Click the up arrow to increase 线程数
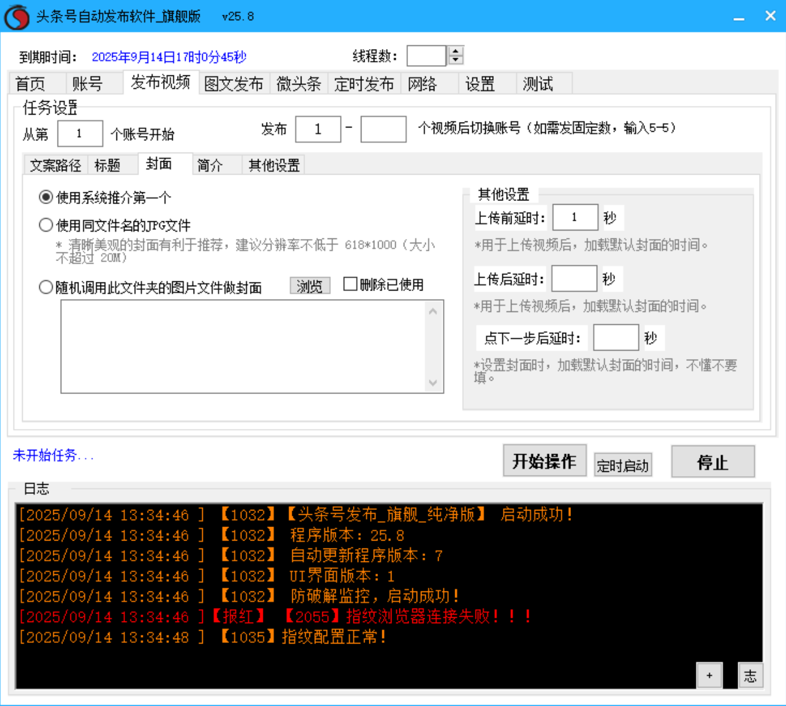This screenshot has height=706, width=786. (x=455, y=51)
